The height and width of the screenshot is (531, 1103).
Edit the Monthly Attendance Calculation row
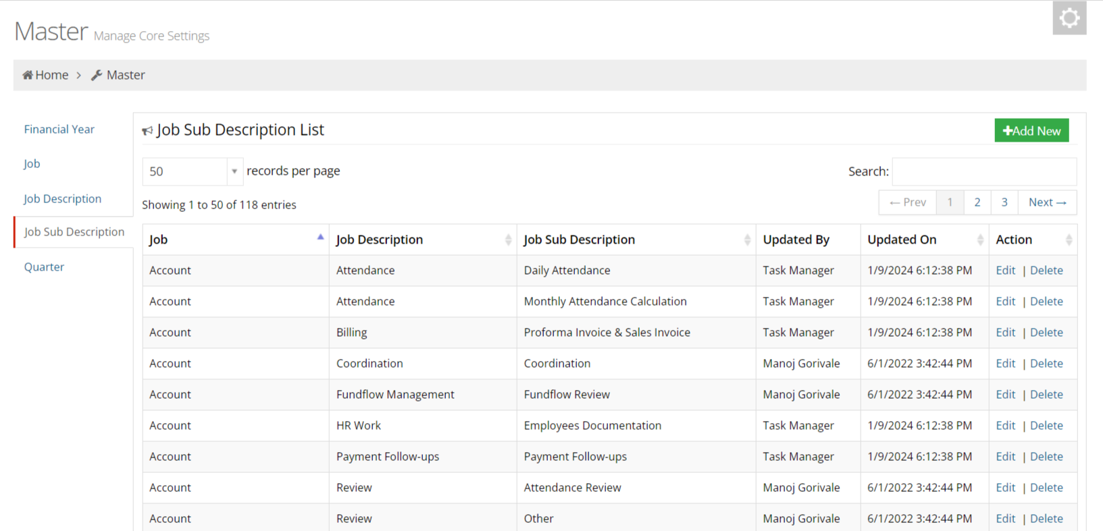1005,301
